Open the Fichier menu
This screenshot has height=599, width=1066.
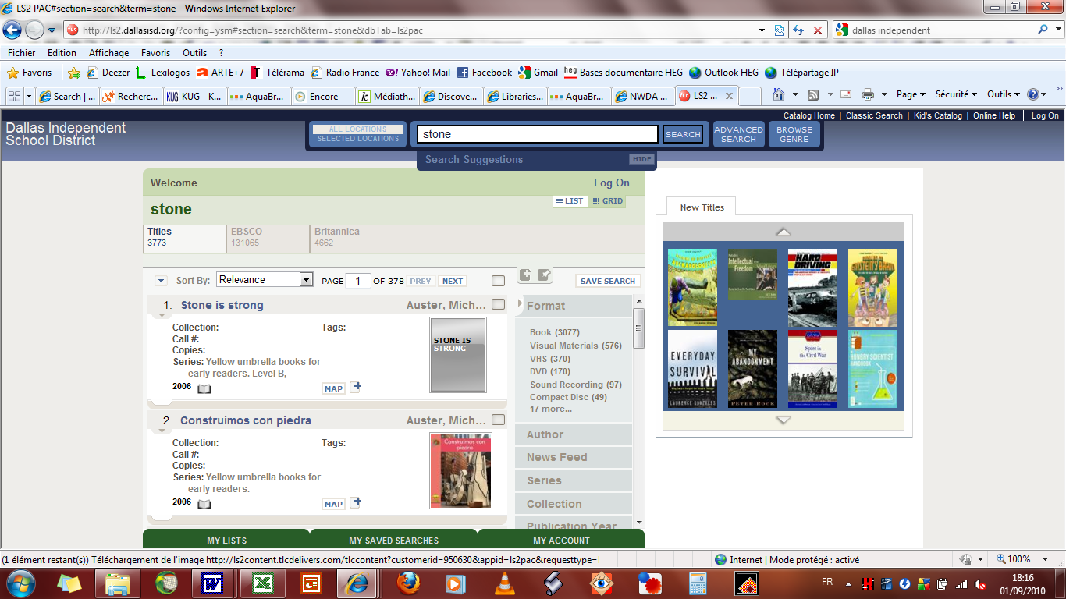point(22,53)
